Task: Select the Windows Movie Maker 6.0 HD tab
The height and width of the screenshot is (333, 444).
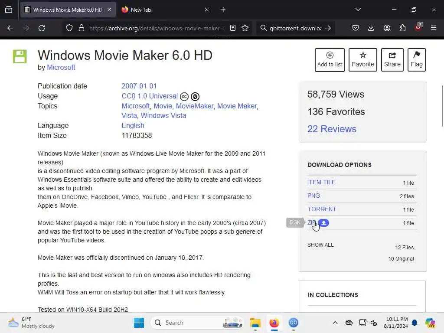Action: tap(68, 10)
